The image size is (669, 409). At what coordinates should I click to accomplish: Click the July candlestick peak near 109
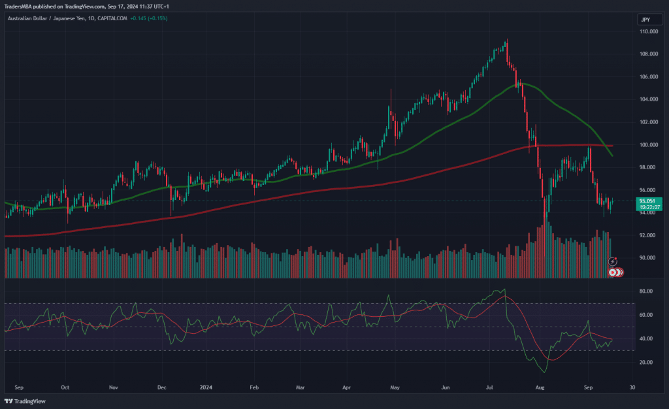pos(506,43)
